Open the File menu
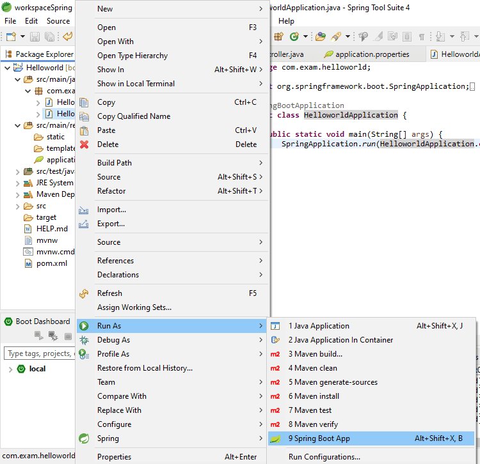480x464 pixels. click(x=10, y=21)
